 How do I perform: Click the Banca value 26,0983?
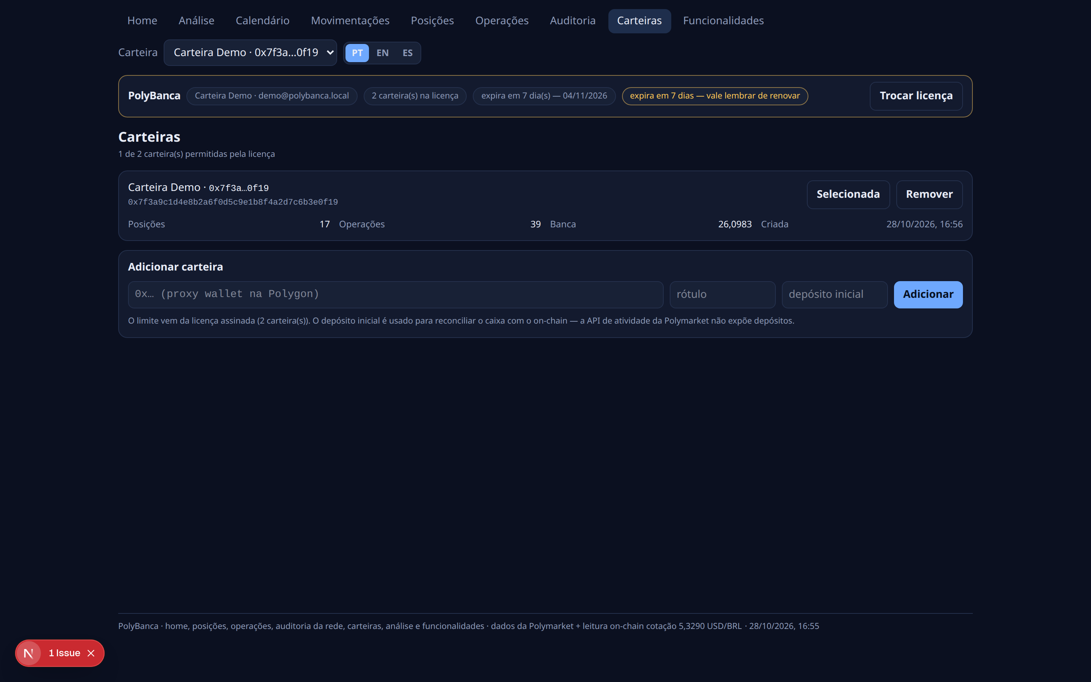click(x=735, y=224)
